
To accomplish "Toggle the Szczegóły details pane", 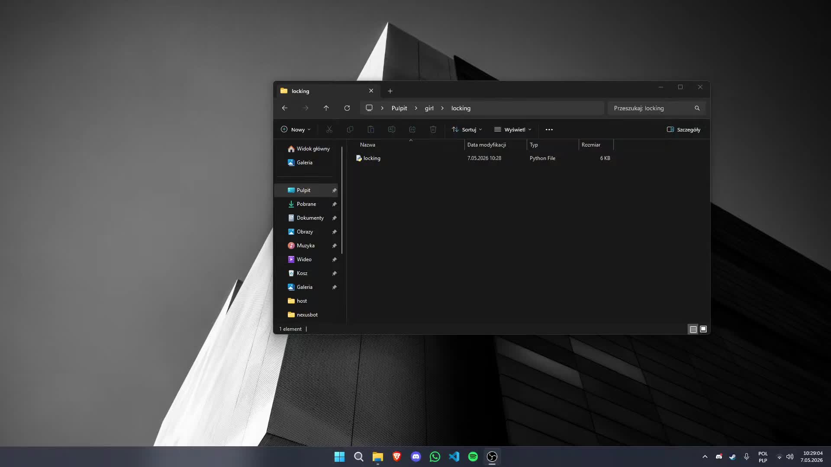I will click(x=683, y=129).
